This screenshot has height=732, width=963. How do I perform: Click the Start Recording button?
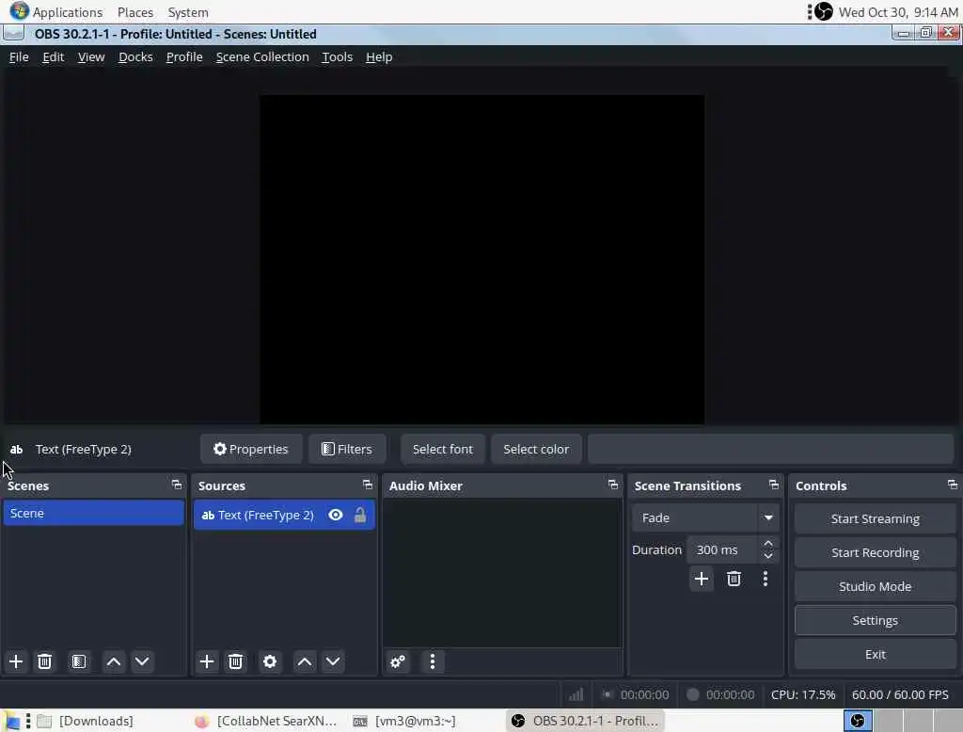click(876, 552)
